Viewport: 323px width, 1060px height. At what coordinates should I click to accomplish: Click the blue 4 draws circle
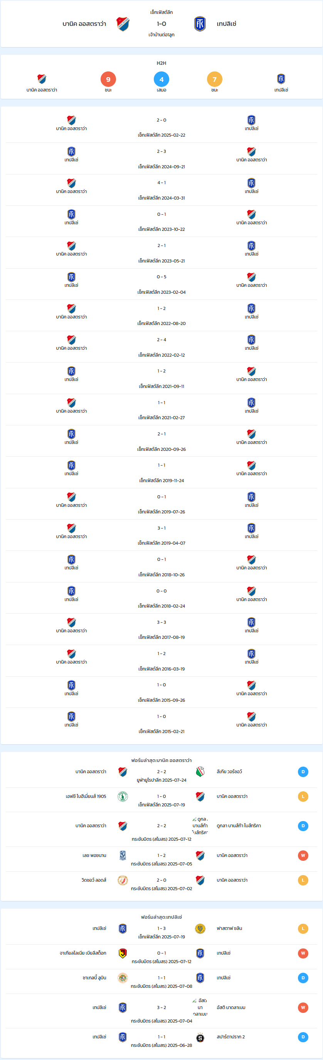click(161, 80)
